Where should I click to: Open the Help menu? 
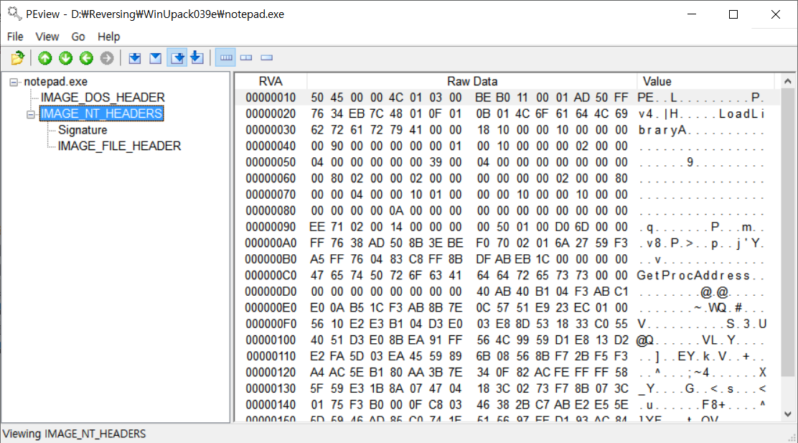click(108, 37)
